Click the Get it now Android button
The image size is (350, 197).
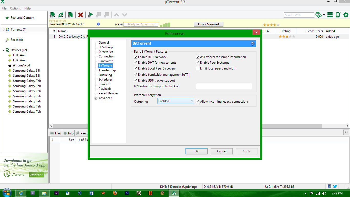pos(36,175)
